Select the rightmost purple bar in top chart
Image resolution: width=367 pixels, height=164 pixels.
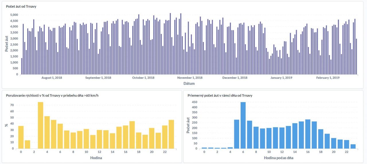(x=356, y=56)
